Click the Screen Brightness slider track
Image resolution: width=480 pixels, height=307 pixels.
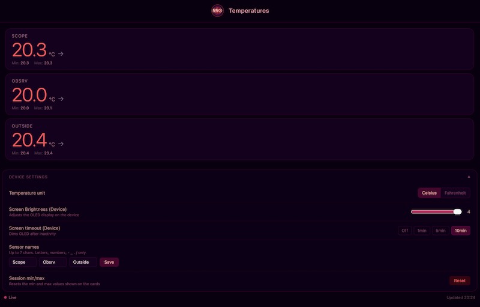point(436,211)
